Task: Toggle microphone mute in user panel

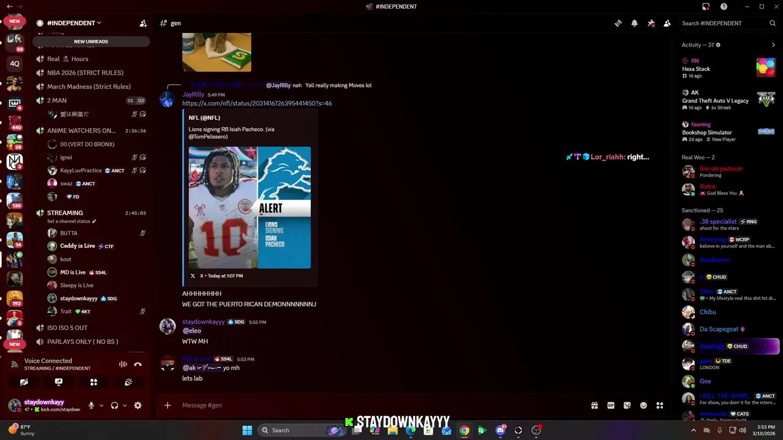Action: 91,405
